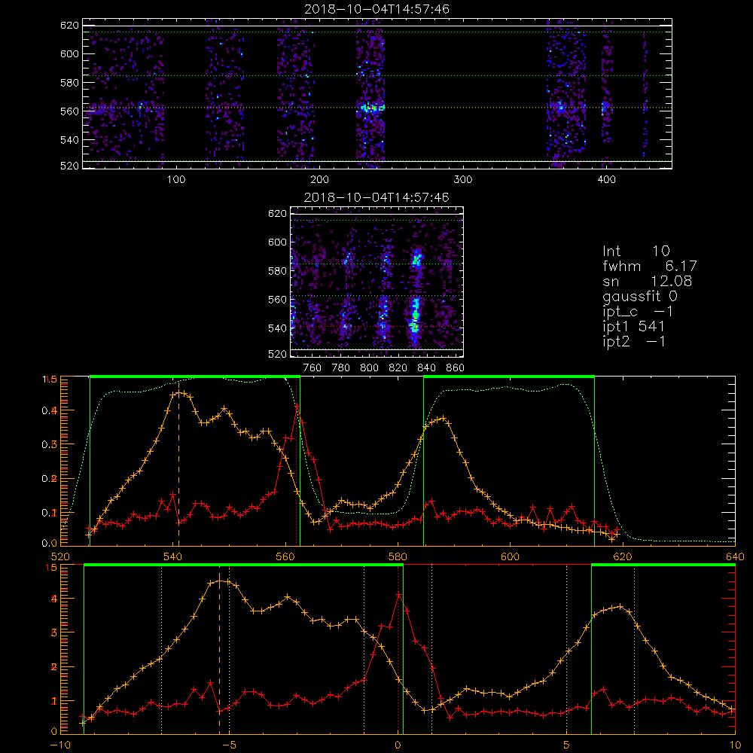The width and height of the screenshot is (753, 753).
Task: Click the top image title 2018-10-04T14:57:46
Action: 376,9
